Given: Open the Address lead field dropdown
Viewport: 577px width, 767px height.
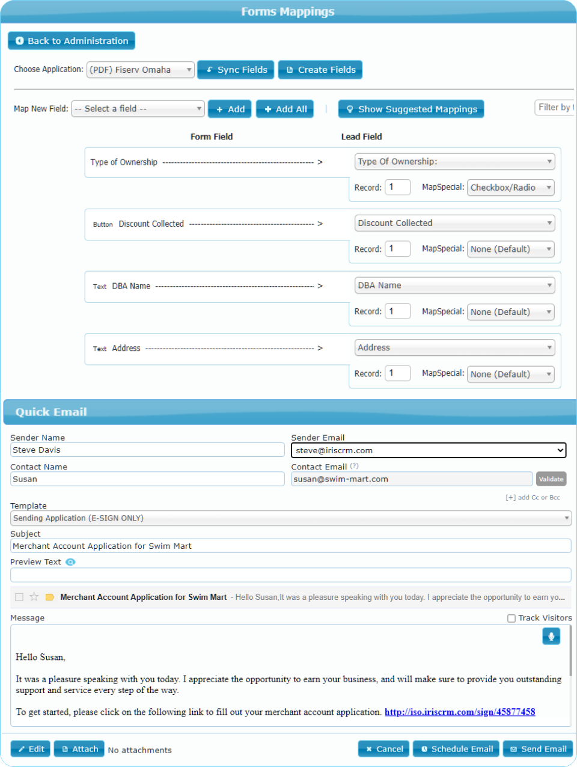Looking at the screenshot, I should tap(455, 347).
